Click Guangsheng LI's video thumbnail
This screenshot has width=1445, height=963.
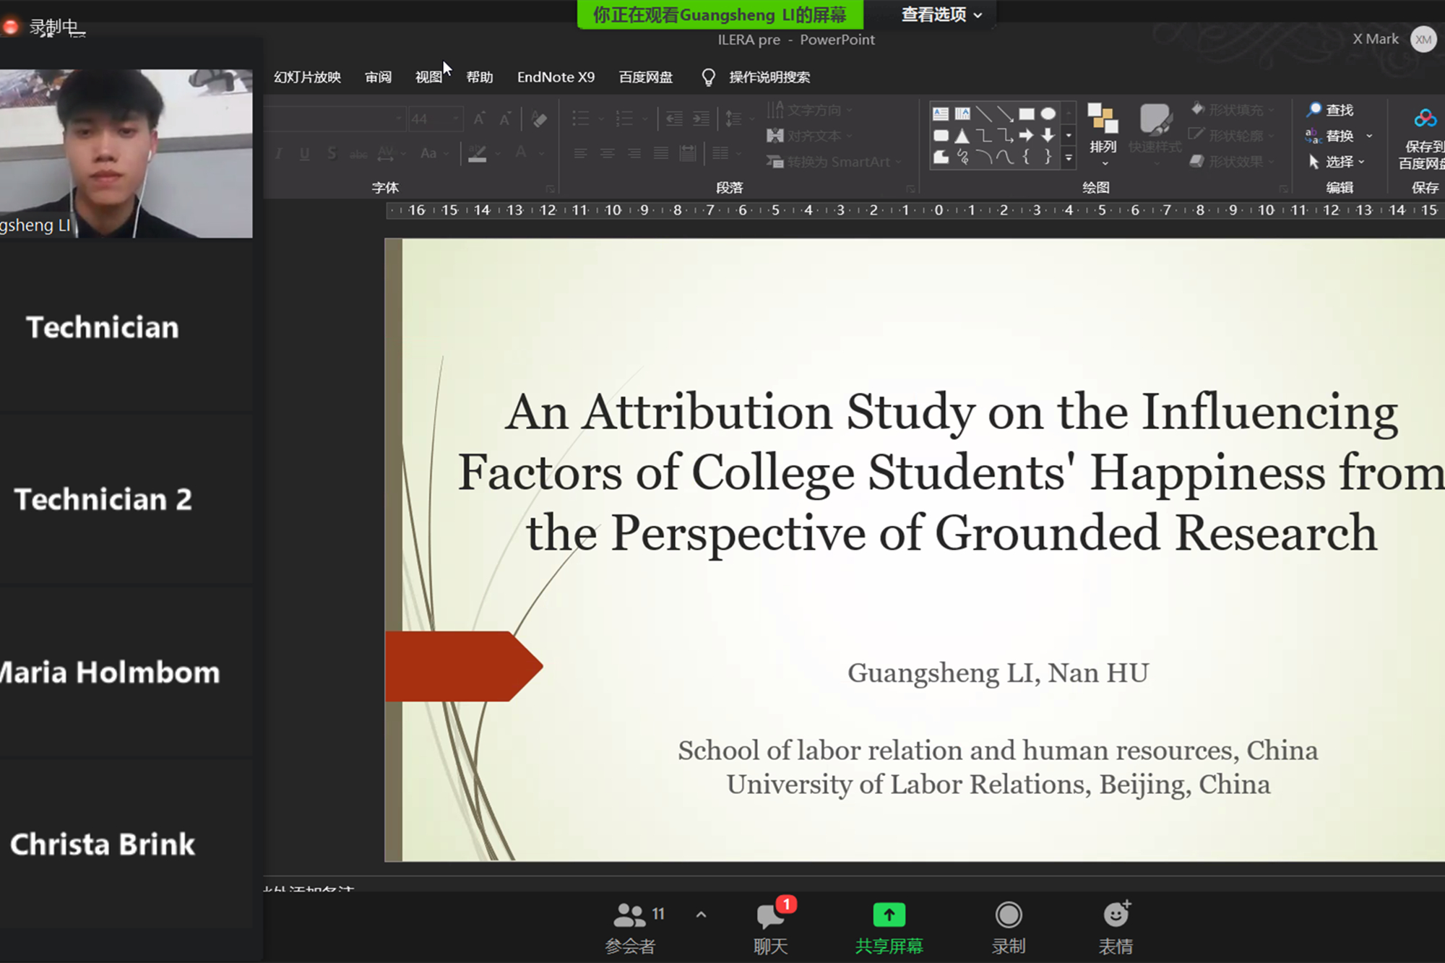[x=126, y=153]
